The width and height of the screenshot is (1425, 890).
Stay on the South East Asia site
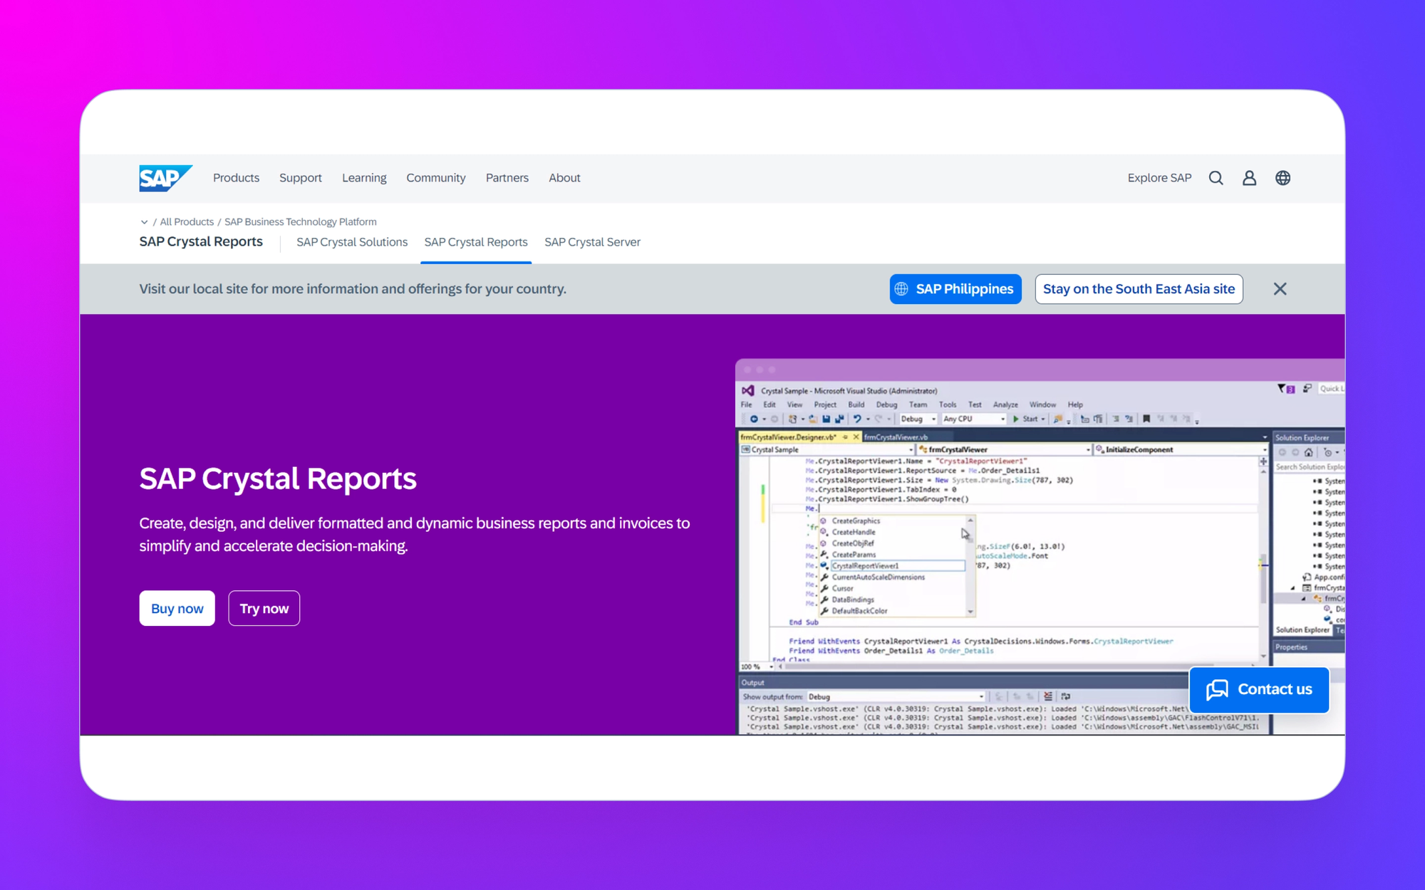click(x=1139, y=289)
